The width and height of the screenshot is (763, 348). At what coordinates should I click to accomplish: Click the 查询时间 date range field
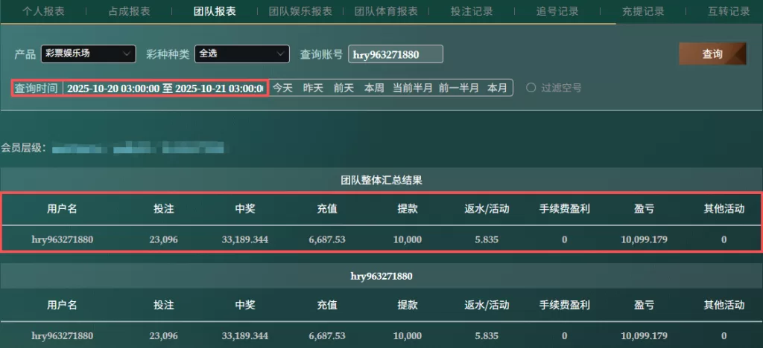pyautogui.click(x=164, y=88)
